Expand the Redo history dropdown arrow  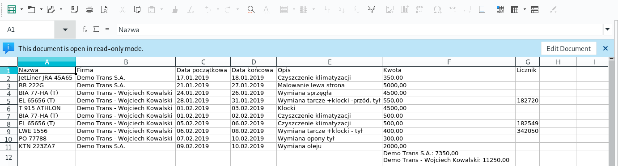[237, 9]
